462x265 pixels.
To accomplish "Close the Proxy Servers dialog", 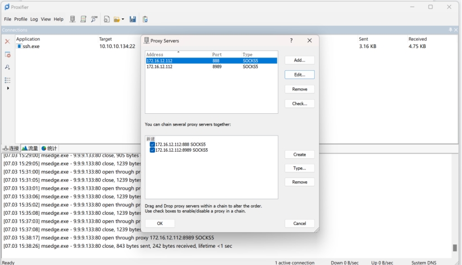I will point(309,41).
